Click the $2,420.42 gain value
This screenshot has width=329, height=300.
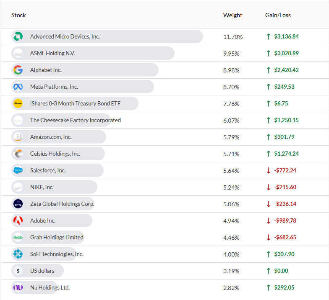click(286, 70)
